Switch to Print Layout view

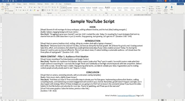point(162,100)
